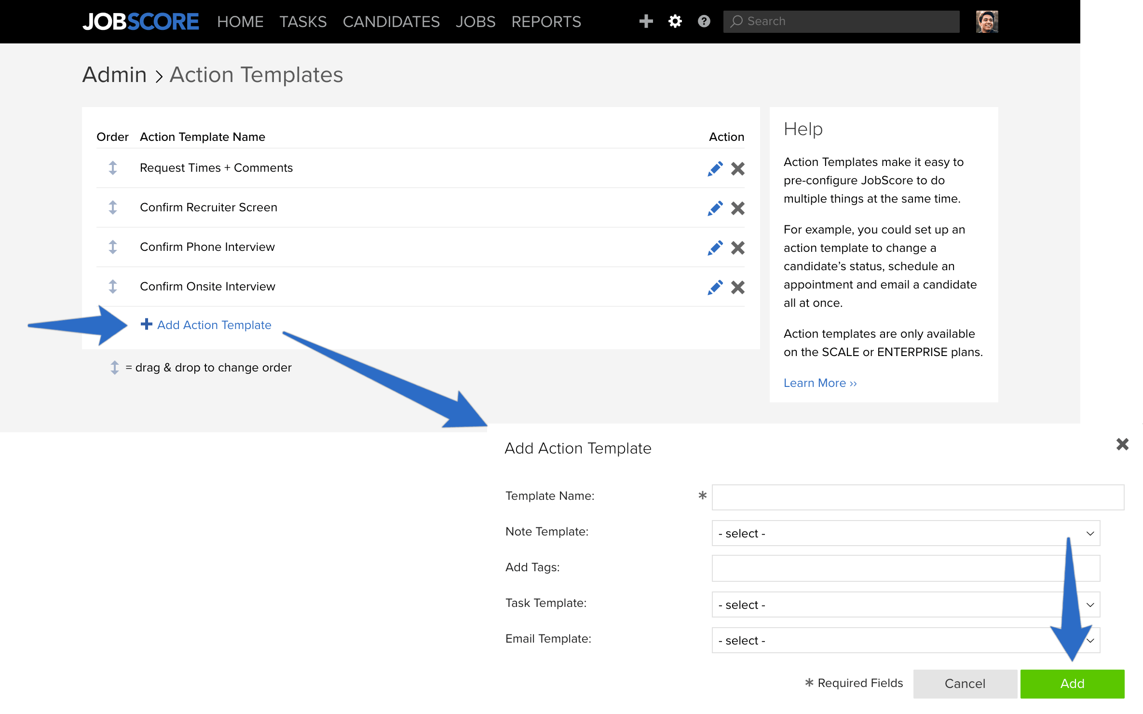Go to the HOME menu

coord(240,22)
